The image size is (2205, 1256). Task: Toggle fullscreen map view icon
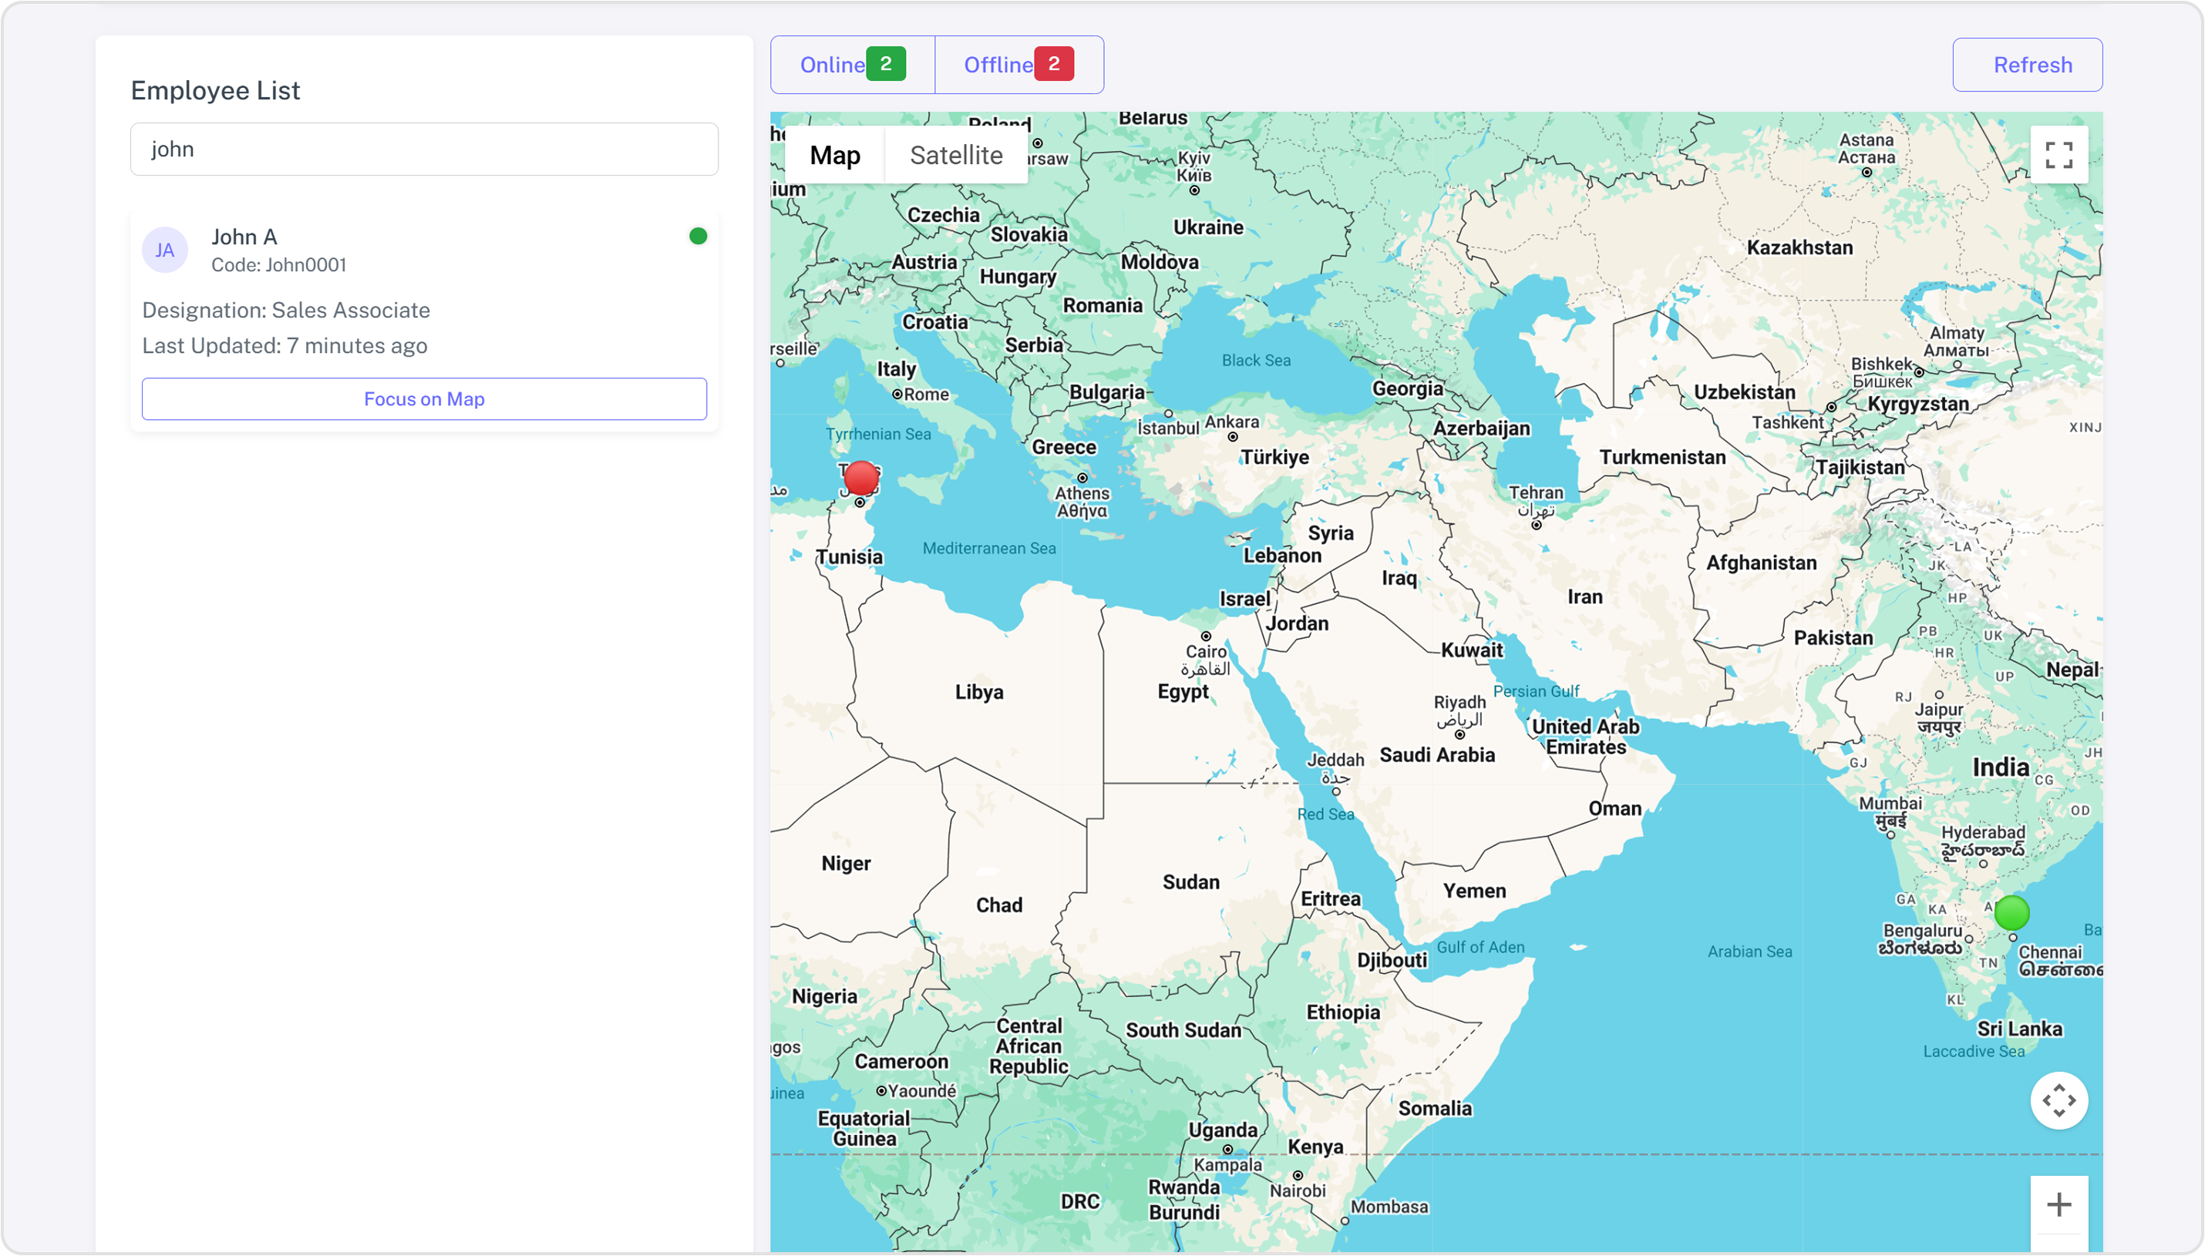2059,156
